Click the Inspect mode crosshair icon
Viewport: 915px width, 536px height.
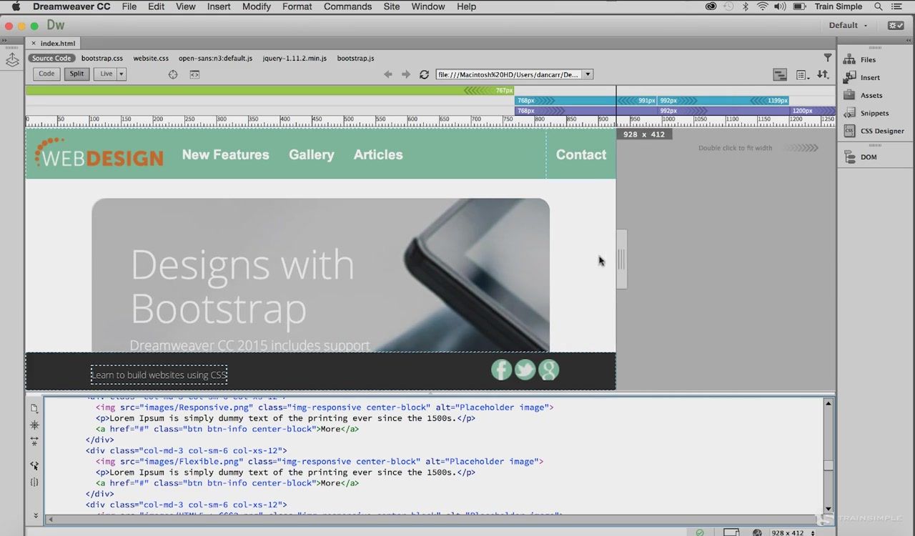pyautogui.click(x=173, y=74)
